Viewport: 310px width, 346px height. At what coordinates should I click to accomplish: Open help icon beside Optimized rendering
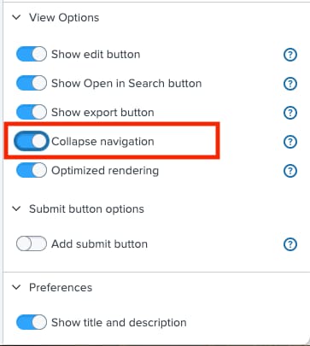[x=290, y=171]
